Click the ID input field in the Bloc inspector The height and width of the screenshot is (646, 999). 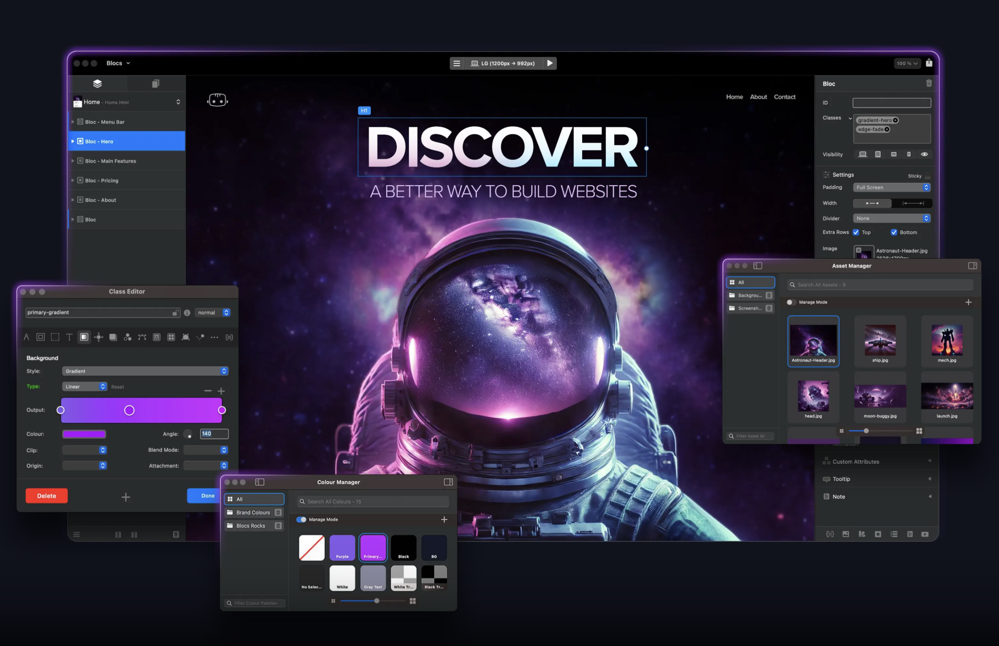(x=892, y=103)
